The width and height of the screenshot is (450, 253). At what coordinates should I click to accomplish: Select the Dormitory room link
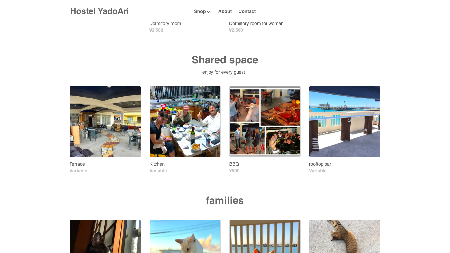(x=165, y=23)
